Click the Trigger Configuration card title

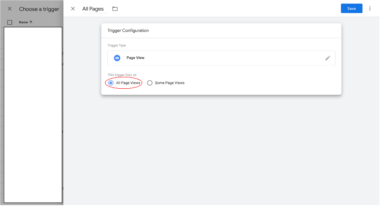[x=128, y=31]
